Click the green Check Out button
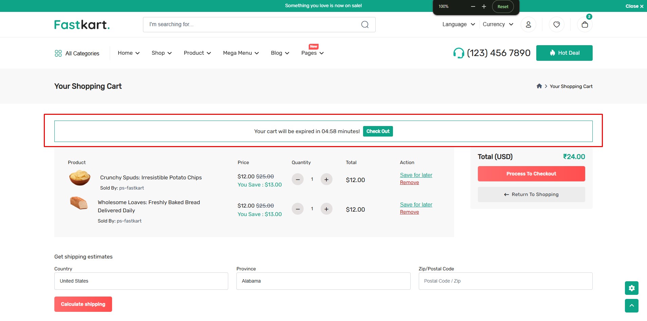 (x=378, y=131)
